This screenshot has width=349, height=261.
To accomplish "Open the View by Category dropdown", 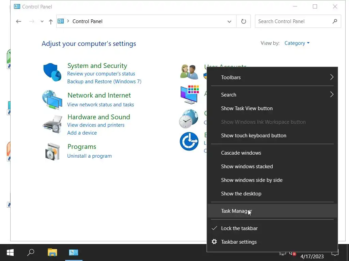I will coord(297,43).
